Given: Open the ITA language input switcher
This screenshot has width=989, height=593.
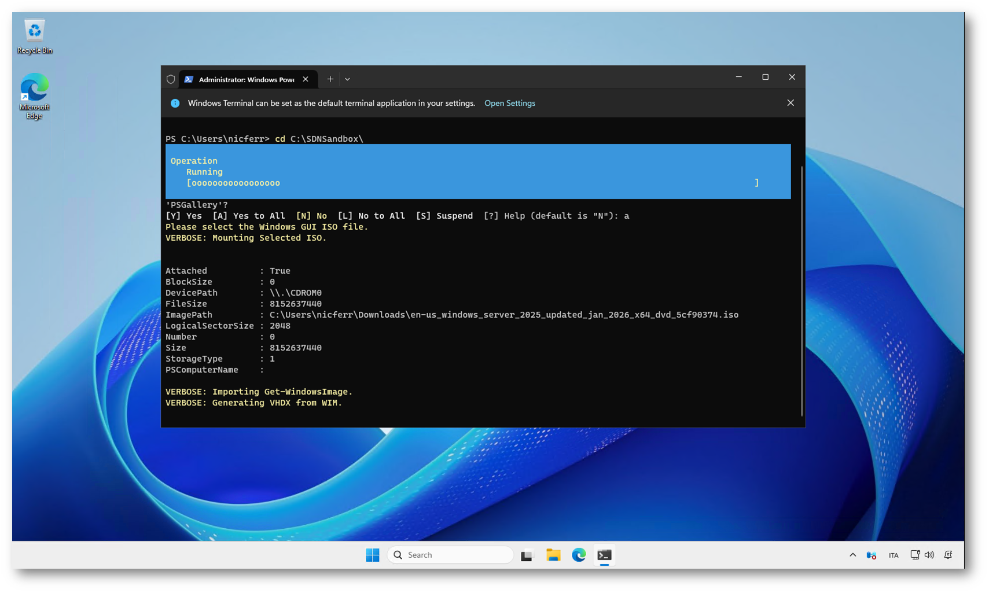Looking at the screenshot, I should tap(893, 555).
